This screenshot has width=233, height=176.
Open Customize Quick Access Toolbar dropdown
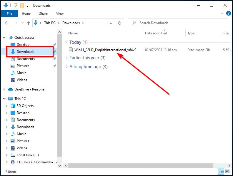click(x=27, y=6)
